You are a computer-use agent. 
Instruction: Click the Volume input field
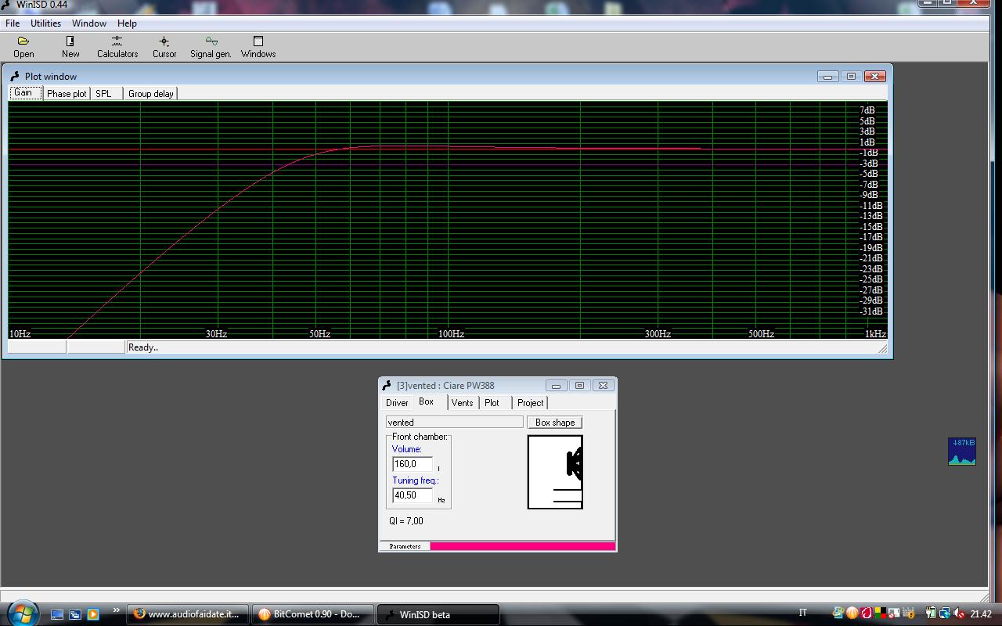click(412, 464)
